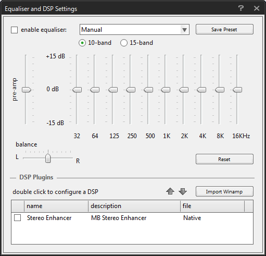Click the Native file cell
Viewport: 266px width, 256px height.
[x=192, y=218]
